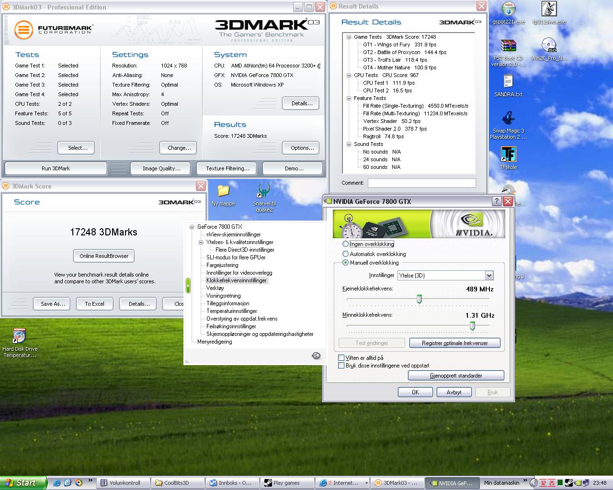The width and height of the screenshot is (613, 490).
Task: Show hidden quick launch icons chevron
Action: click(x=90, y=480)
